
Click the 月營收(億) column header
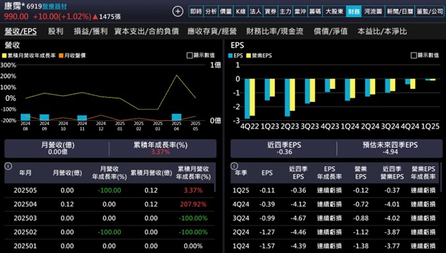[x=67, y=173]
